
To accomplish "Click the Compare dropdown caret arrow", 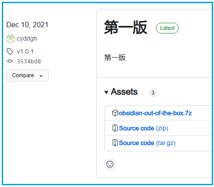I will (x=41, y=76).
